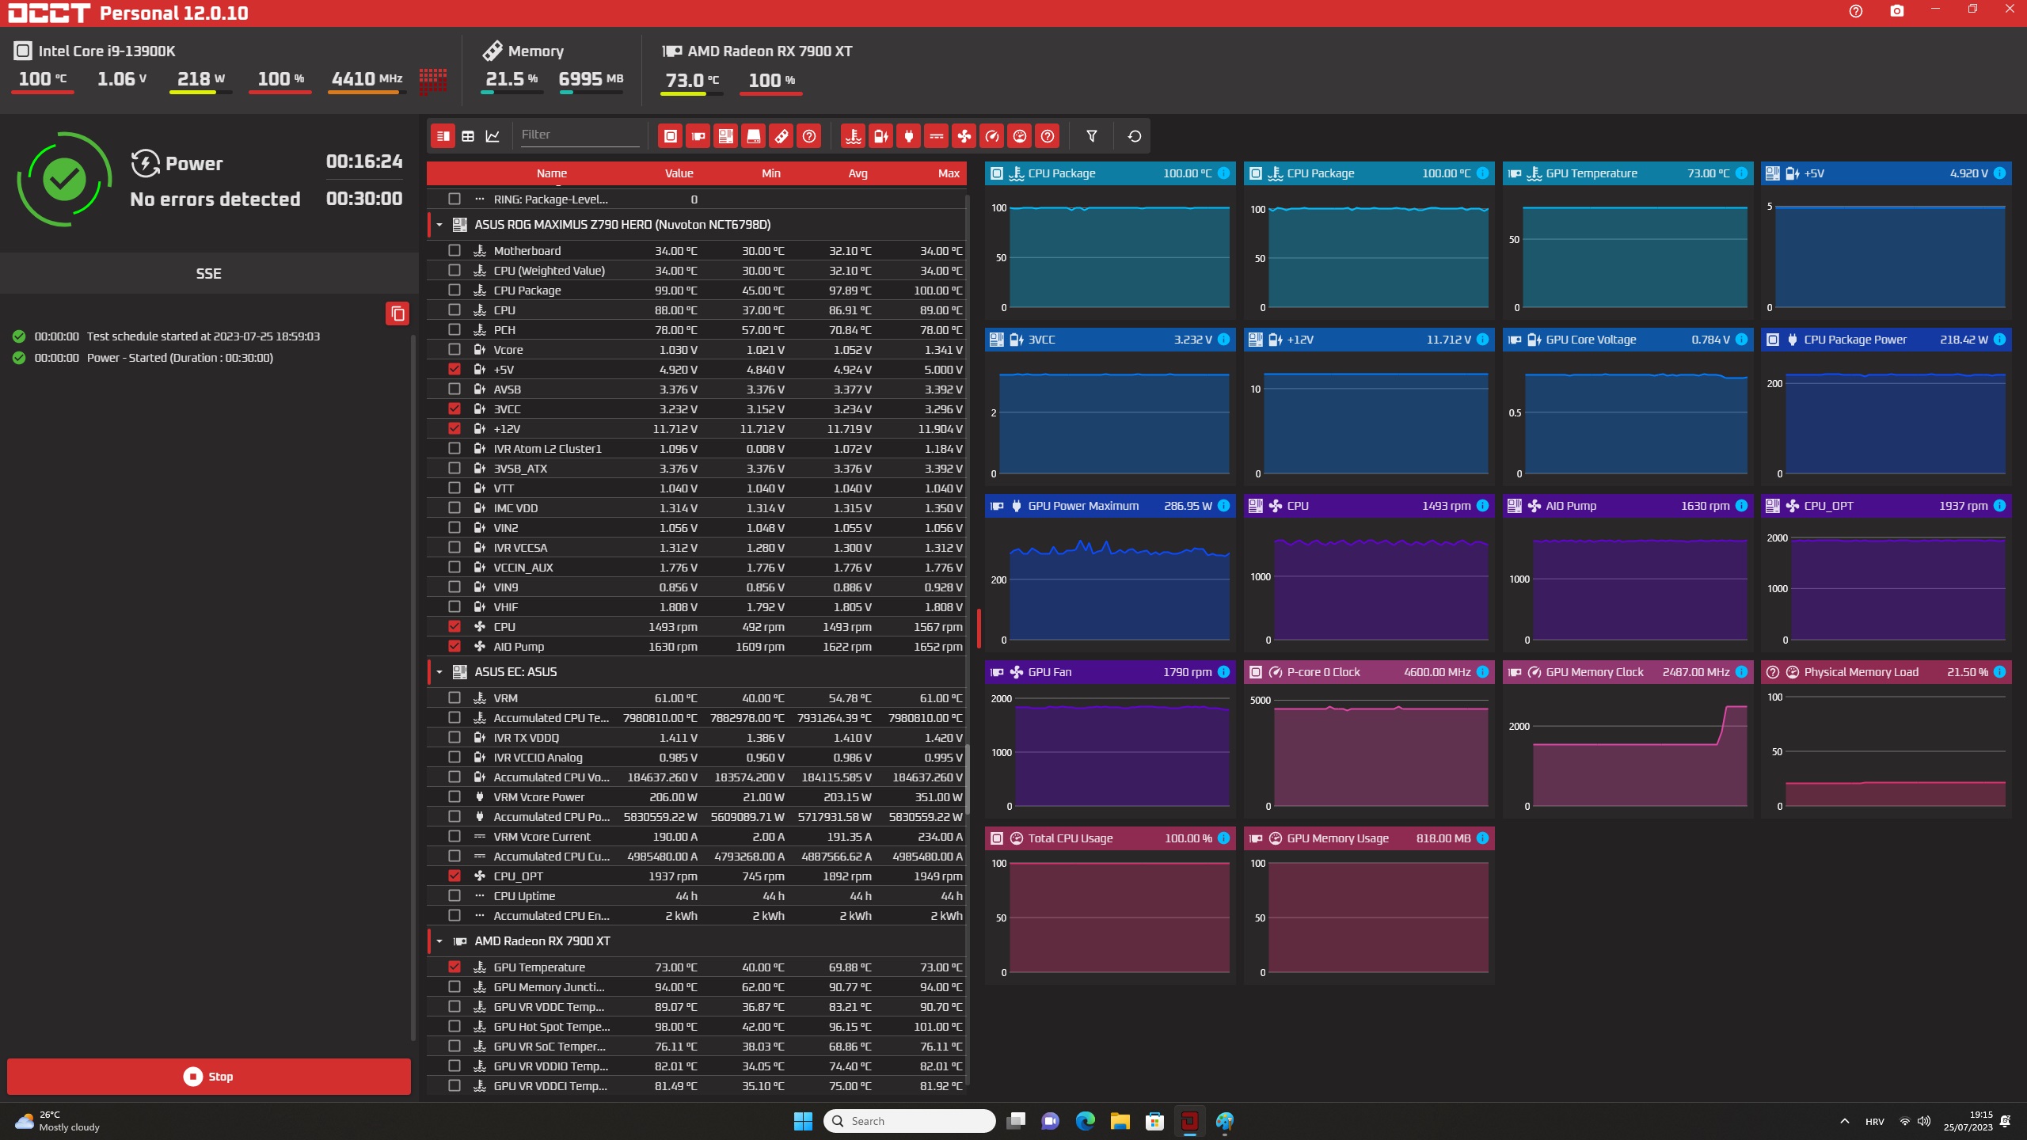Enable the Vcore voltage checkbox
This screenshot has width=2027, height=1140.
pyautogui.click(x=454, y=349)
